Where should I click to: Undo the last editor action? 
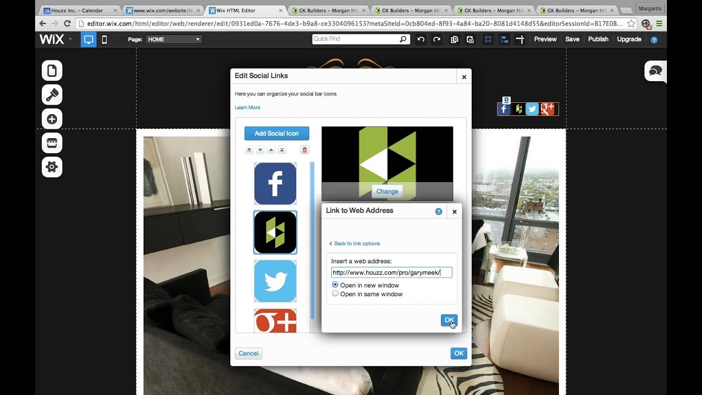pyautogui.click(x=420, y=39)
